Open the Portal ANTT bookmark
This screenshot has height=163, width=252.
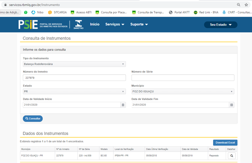click(x=179, y=12)
